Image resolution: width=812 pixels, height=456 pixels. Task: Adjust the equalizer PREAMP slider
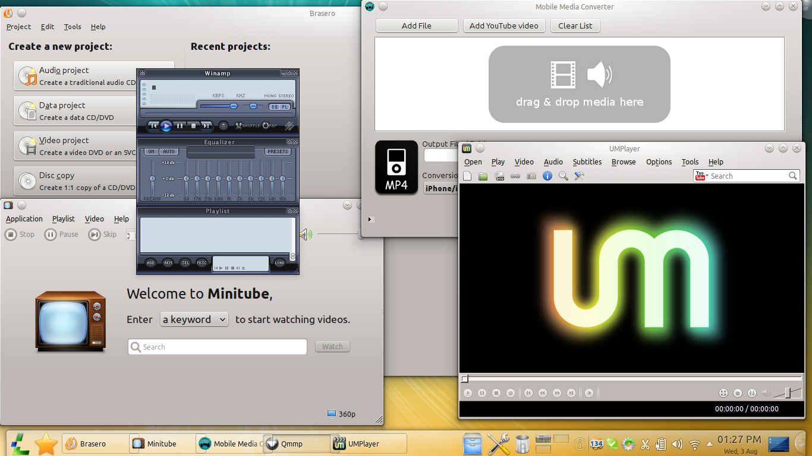tap(152, 179)
